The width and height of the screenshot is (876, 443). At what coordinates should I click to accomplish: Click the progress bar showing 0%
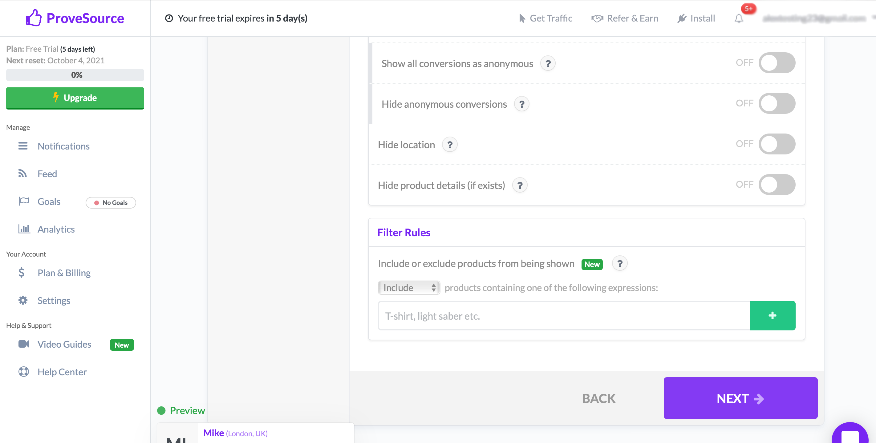click(x=76, y=74)
